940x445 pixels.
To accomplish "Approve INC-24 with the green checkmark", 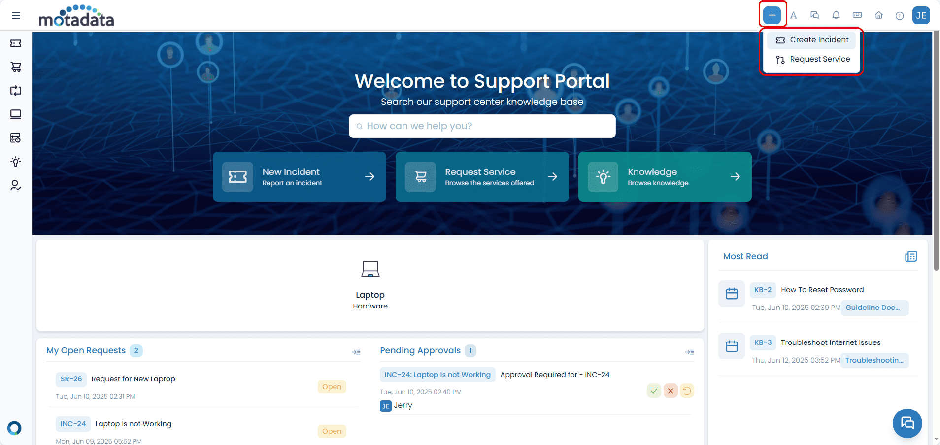I will [654, 391].
